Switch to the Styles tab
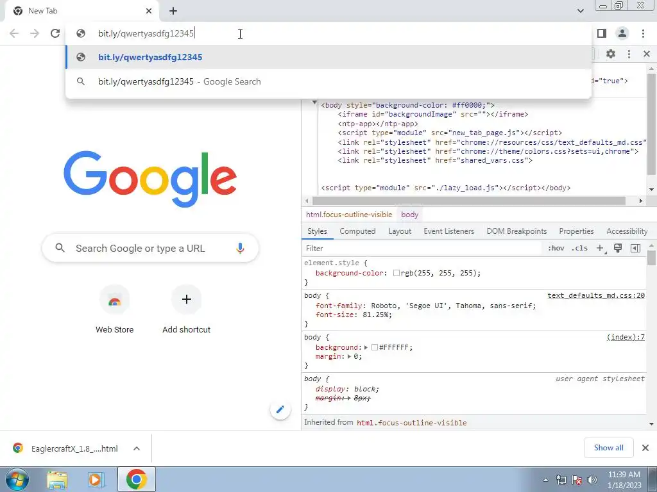657x492 pixels. 317,231
